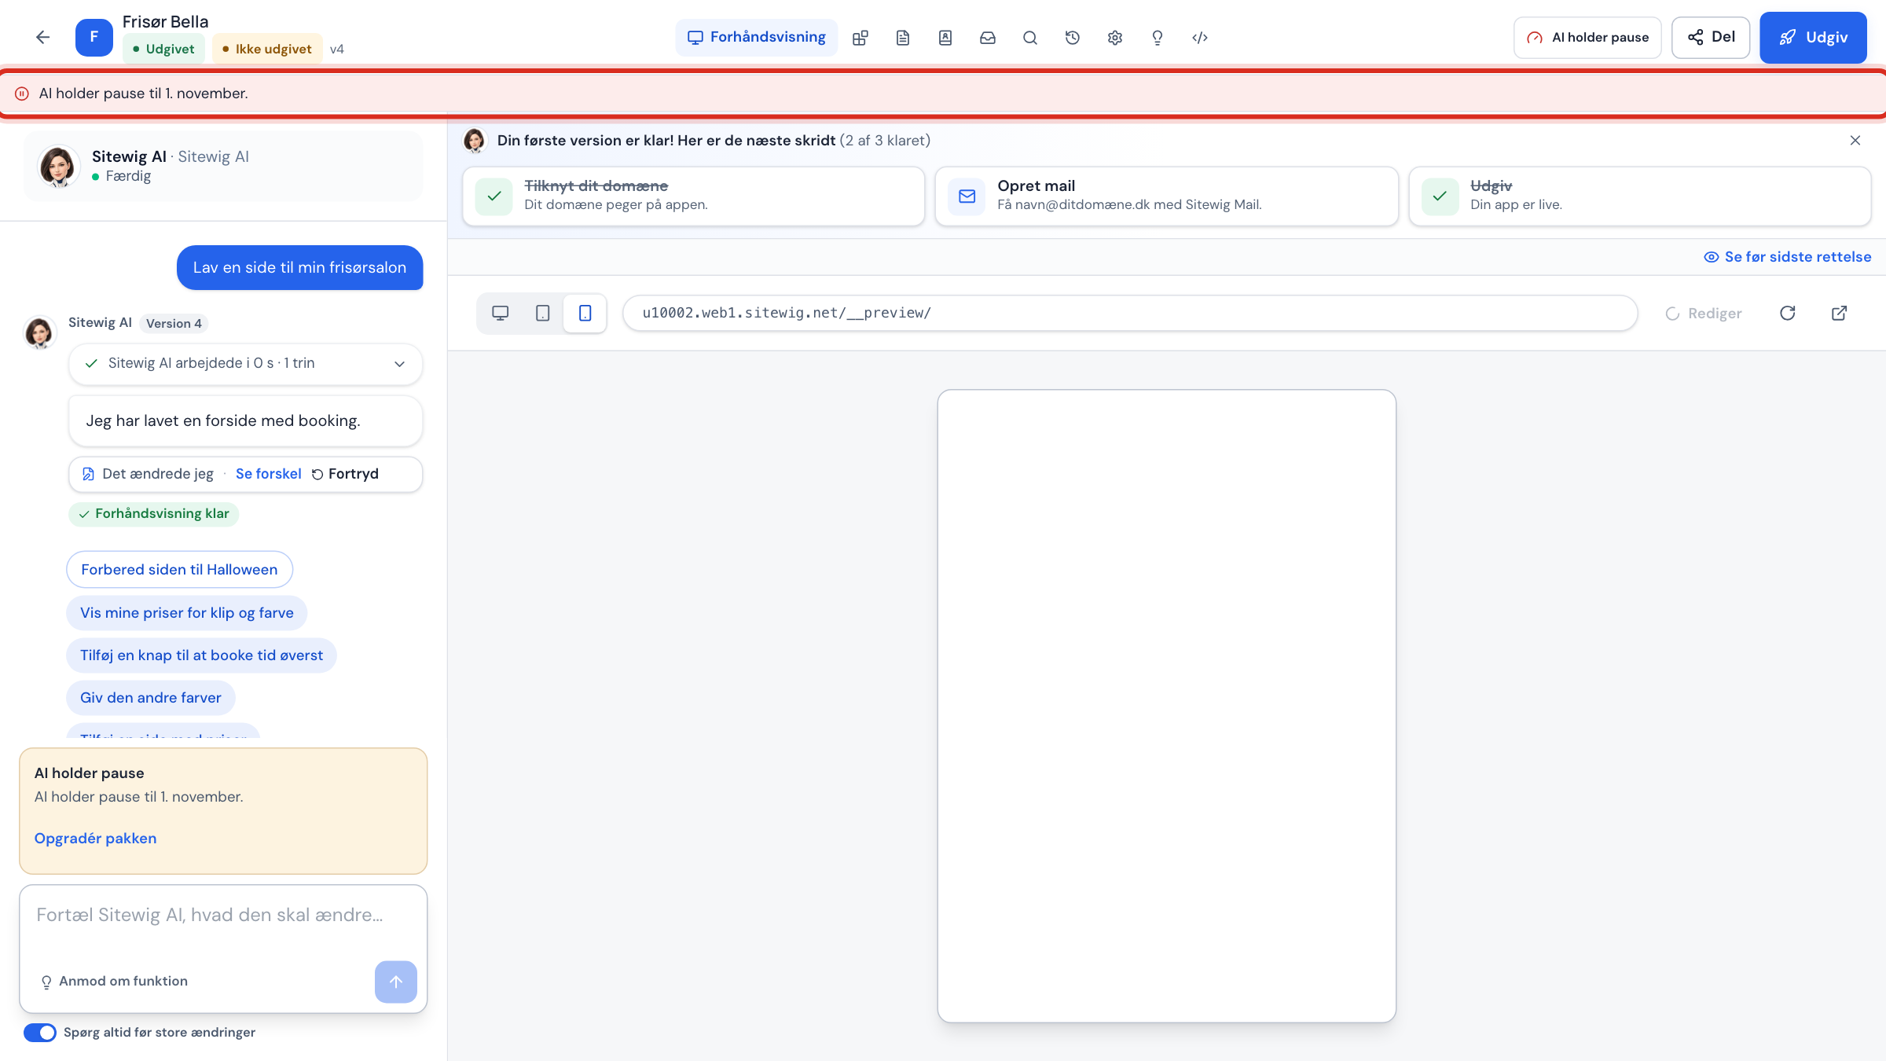The image size is (1886, 1061).
Task: Open 'Se forskel' link
Action: coord(269,474)
